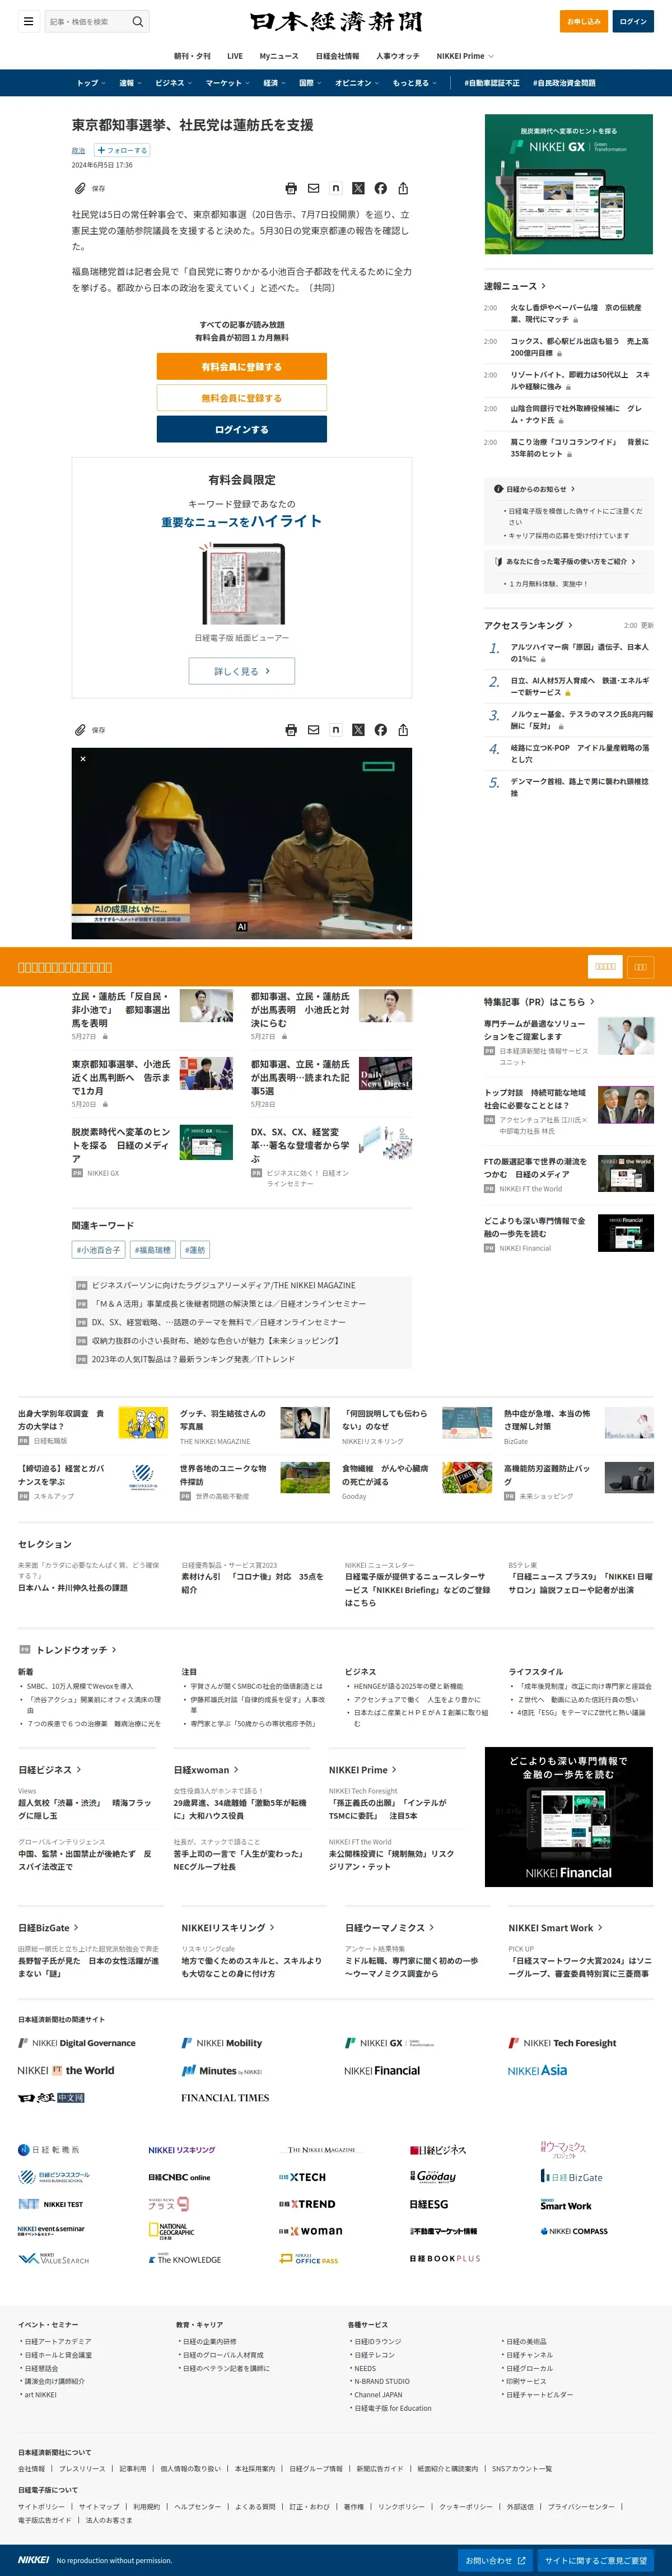The image size is (672, 2576).
Task: Expand the トップ navigation dropdown
Action: [x=91, y=83]
